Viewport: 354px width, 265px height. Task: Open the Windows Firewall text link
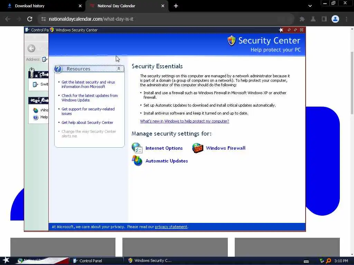point(225,148)
